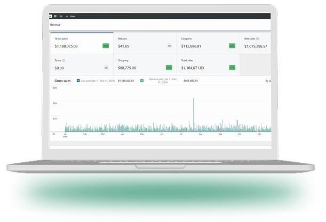Select the Net sales summary card
This screenshot has height=222, width=326.
point(256,43)
